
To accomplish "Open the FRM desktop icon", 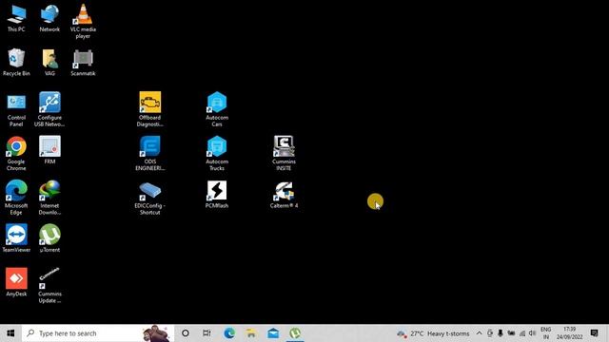I will point(49,150).
